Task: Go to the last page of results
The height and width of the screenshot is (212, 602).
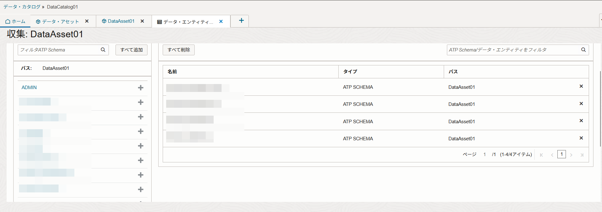Action: 582,155
